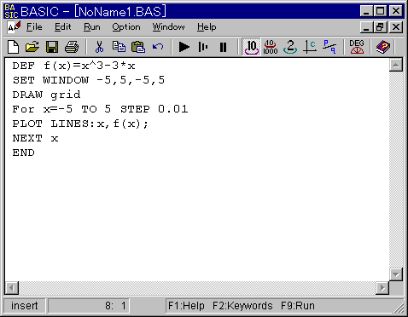Viewport: 408px width, 317px height.
Task: Undo last edit with arrow icon
Action: click(158, 47)
